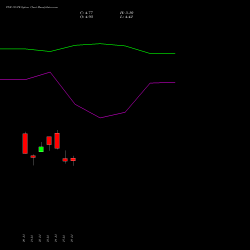
Task: Click the '24 Jul' date axis label
Action: [56, 238]
